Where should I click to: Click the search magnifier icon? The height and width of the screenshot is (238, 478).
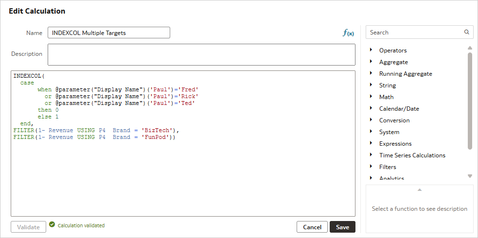[x=467, y=33]
